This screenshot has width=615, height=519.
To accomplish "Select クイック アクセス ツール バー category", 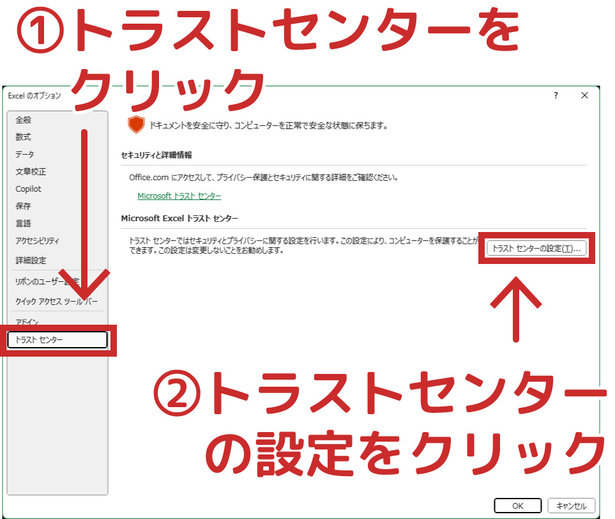I will pyautogui.click(x=56, y=302).
